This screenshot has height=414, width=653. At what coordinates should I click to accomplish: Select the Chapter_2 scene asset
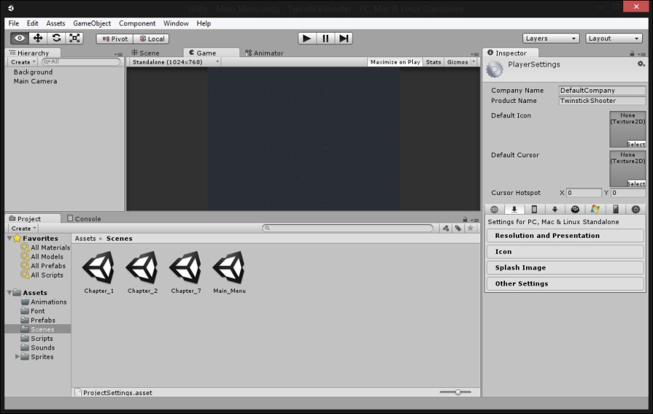tap(142, 272)
